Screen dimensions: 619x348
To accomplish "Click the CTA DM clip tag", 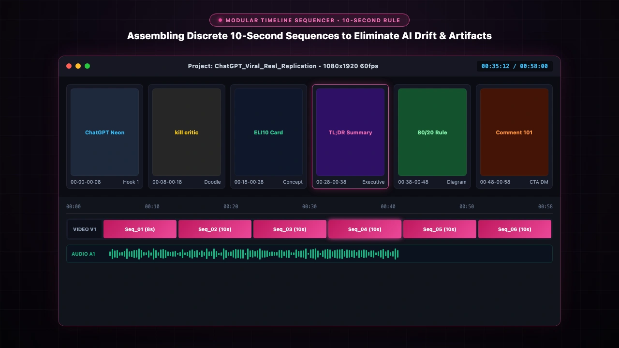I will [x=539, y=182].
